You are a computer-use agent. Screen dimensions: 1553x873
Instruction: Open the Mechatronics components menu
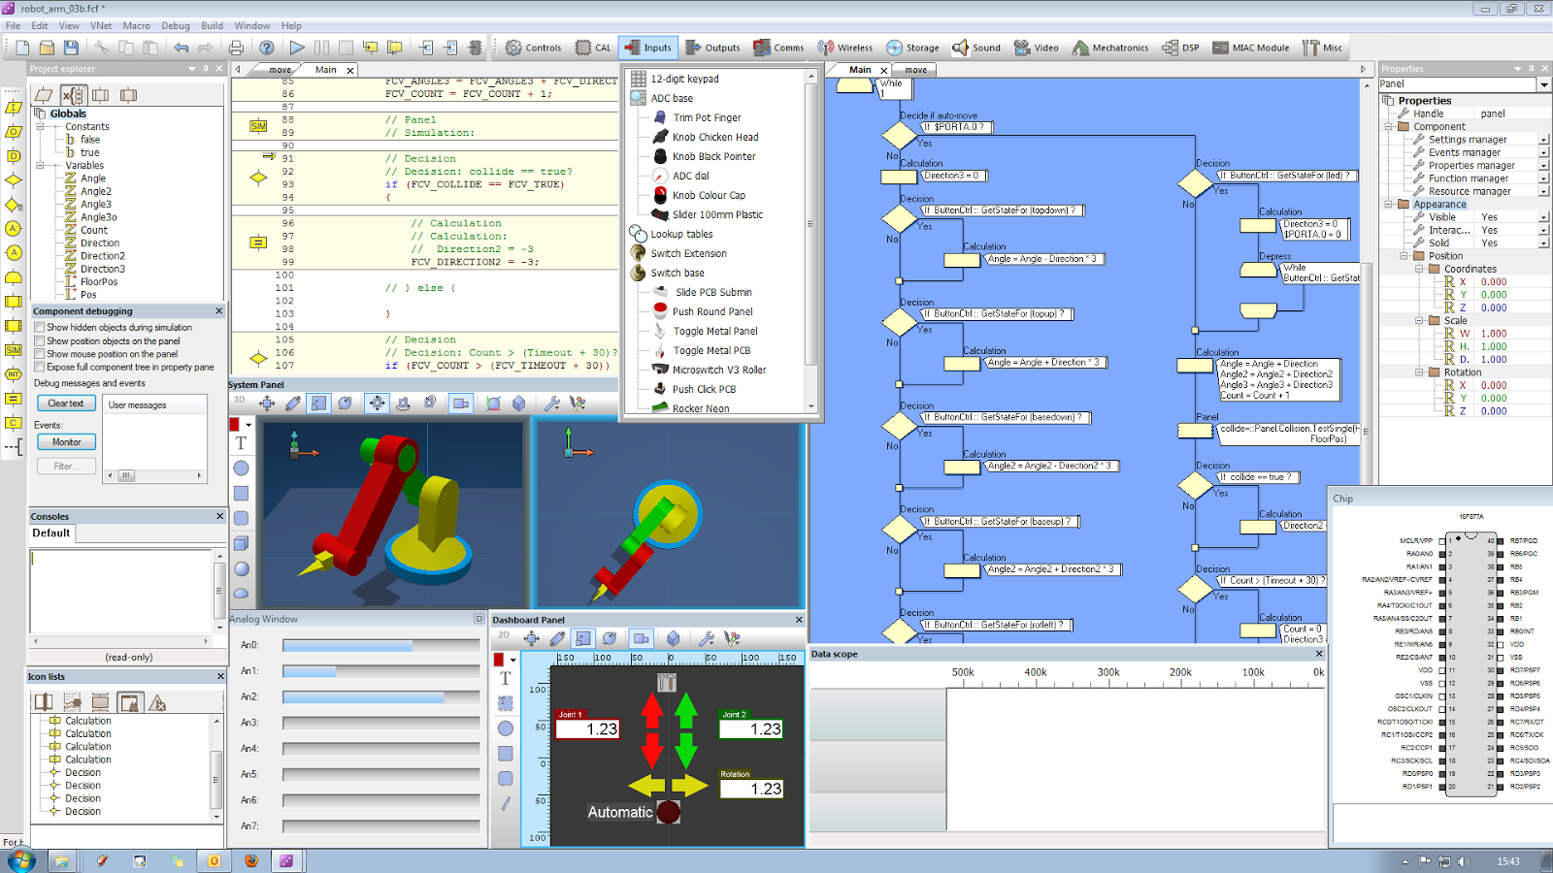[1110, 47]
